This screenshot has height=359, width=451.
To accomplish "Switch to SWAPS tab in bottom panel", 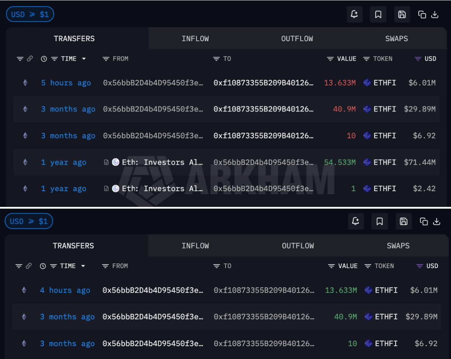I will [398, 246].
